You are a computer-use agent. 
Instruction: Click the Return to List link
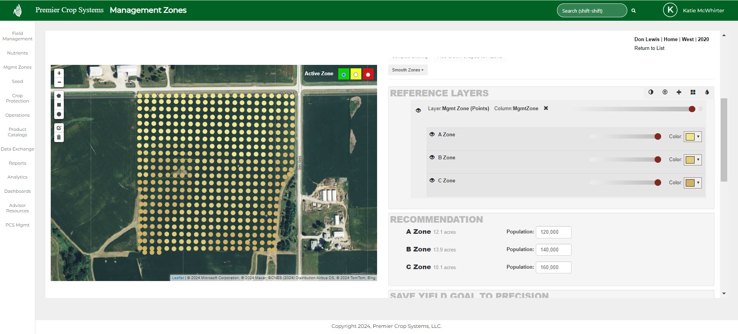click(649, 48)
